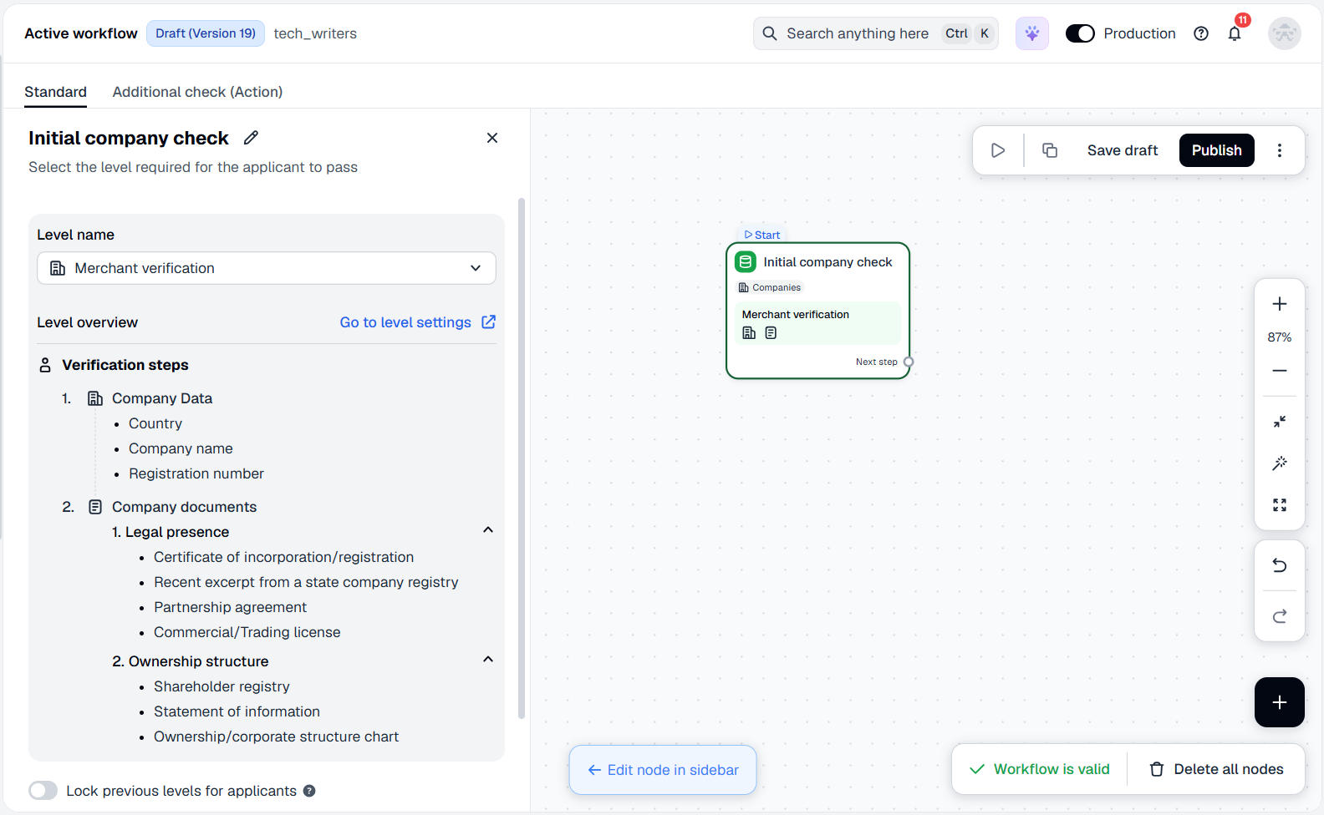
Task: Run the workflow test play icon
Action: point(998,150)
